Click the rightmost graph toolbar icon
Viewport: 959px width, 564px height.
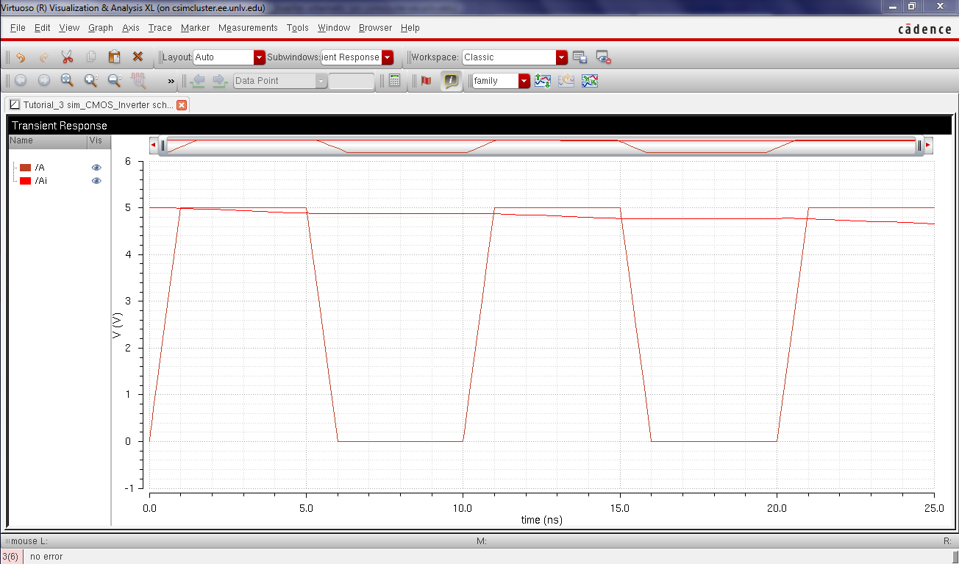pyautogui.click(x=590, y=81)
